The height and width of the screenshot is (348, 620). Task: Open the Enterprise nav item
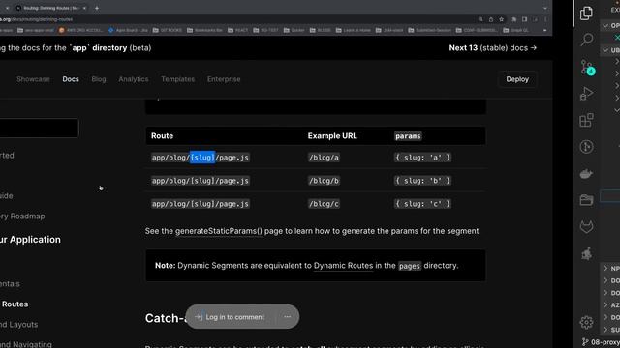[224, 79]
